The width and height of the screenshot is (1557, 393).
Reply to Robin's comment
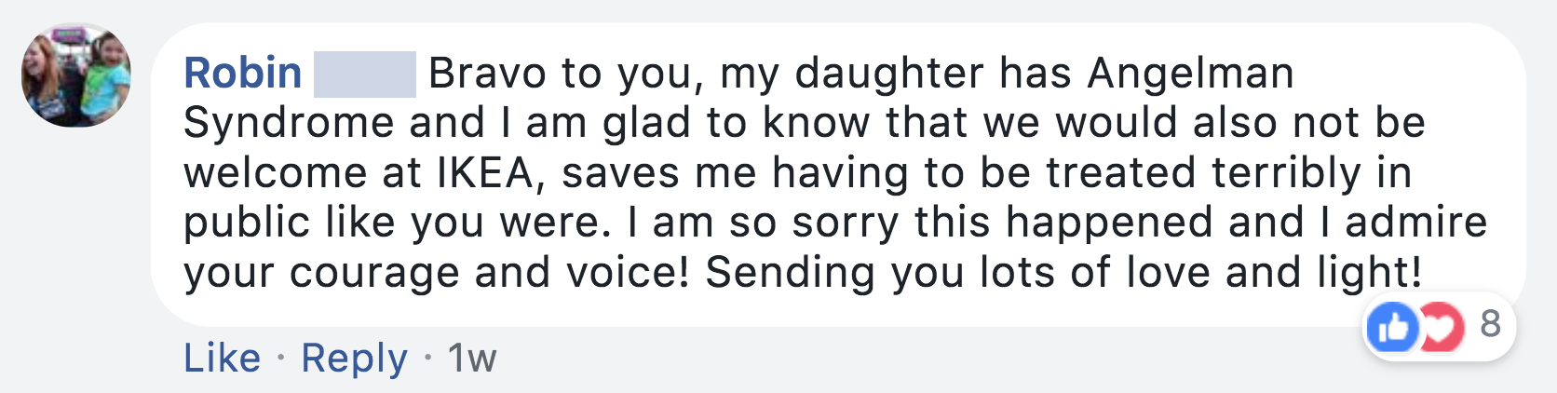click(354, 359)
